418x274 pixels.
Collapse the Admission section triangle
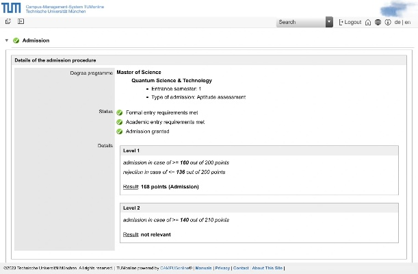tap(7, 40)
